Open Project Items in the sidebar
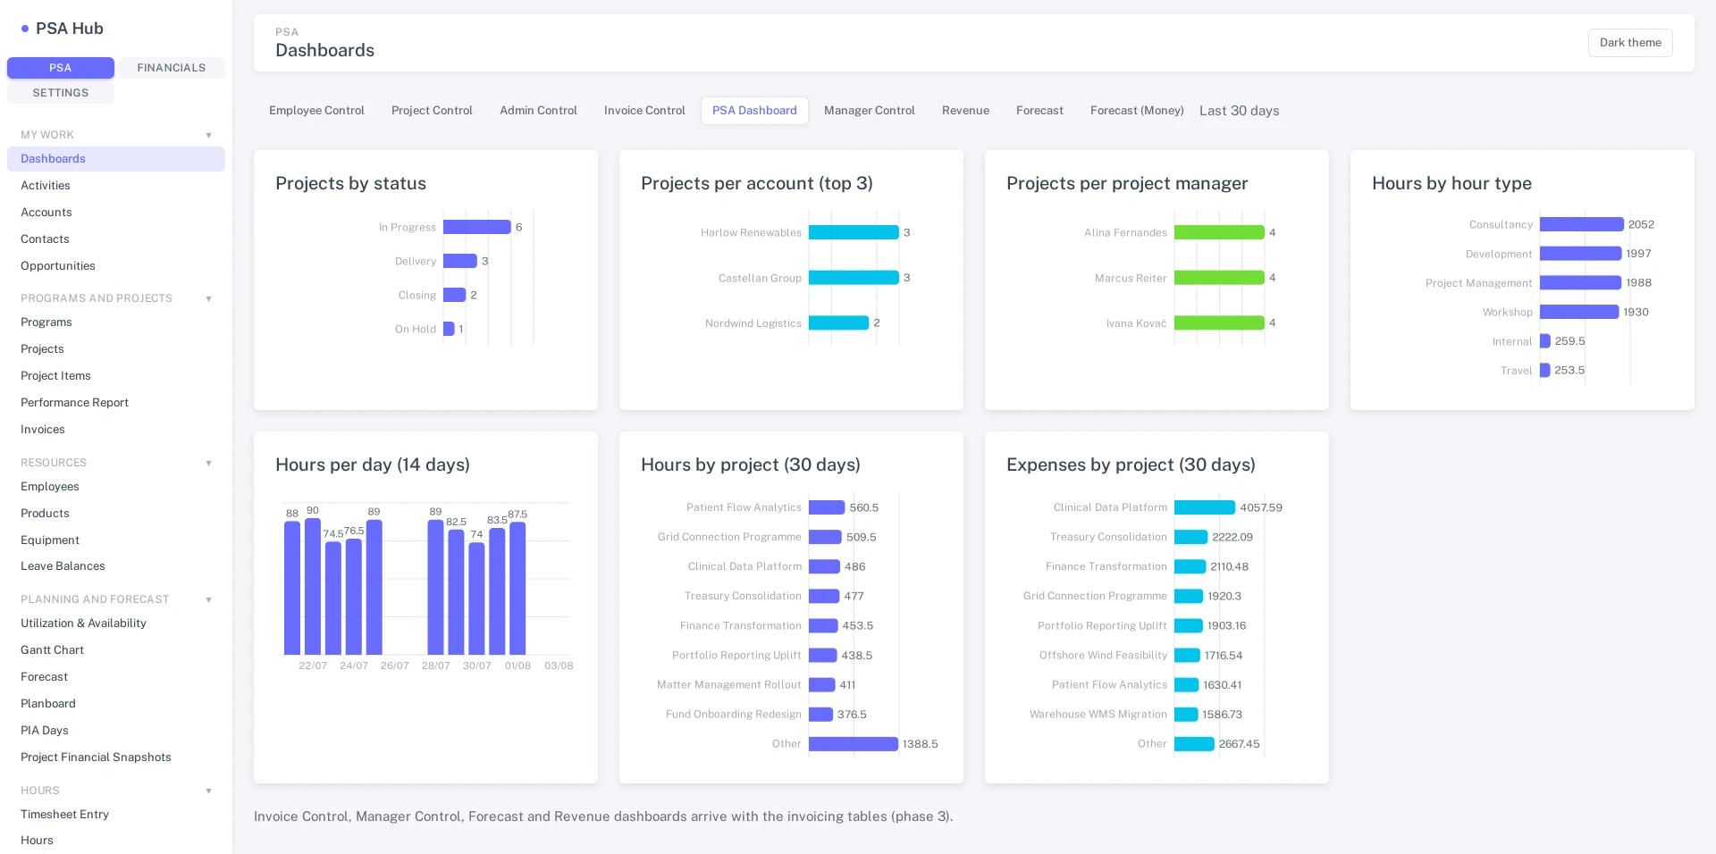This screenshot has width=1716, height=854. (116, 376)
